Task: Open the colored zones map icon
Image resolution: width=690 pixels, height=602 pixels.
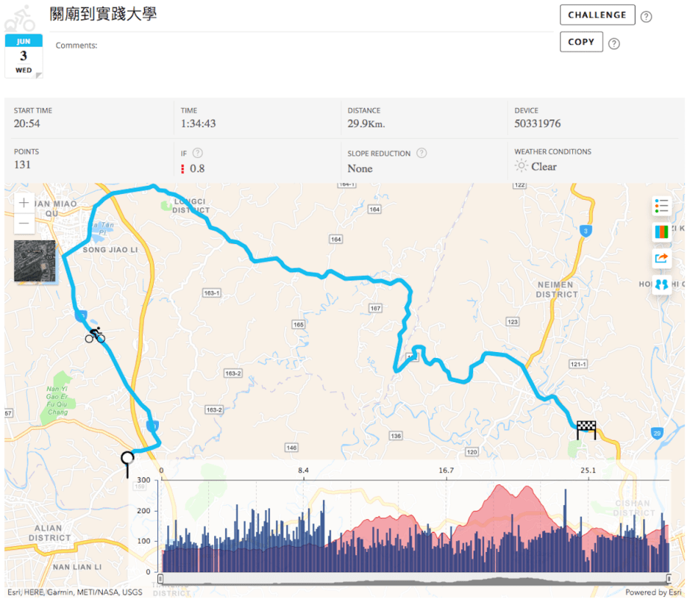Action: pyautogui.click(x=662, y=231)
